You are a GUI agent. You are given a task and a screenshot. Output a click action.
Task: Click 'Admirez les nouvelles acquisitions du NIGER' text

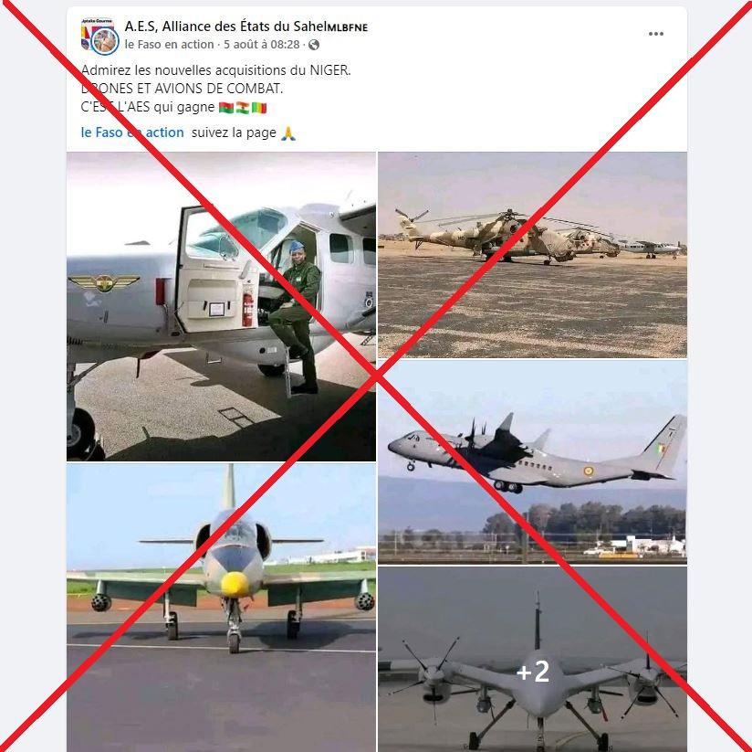tap(215, 70)
